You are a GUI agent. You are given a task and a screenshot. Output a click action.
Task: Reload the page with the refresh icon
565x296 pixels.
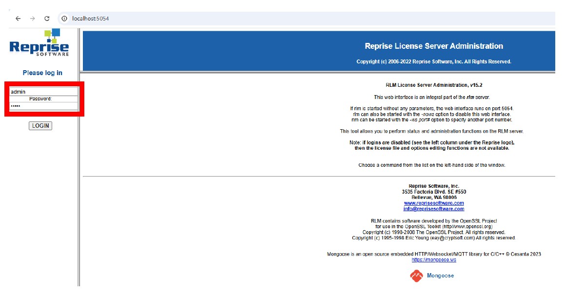tap(47, 19)
